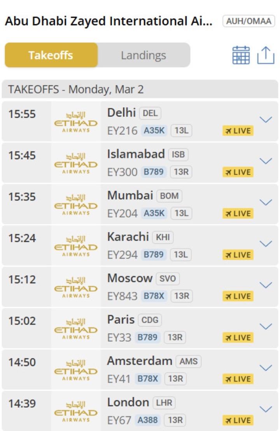Viewport: 280px width, 431px height.
Task: Click LIVE badge on Moscow flight EY843
Action: pyautogui.click(x=238, y=296)
